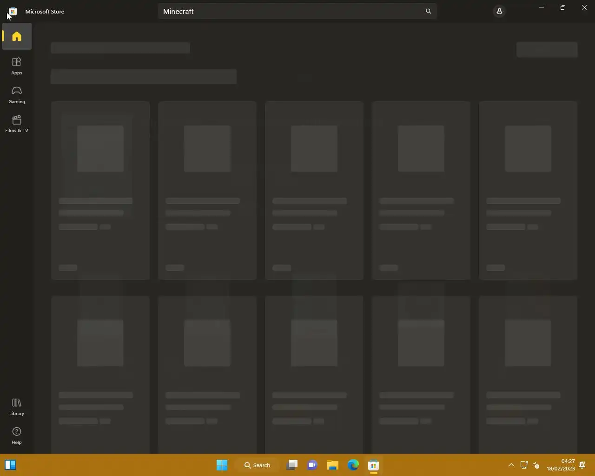Launch the Teams Chat taskbar icon
The height and width of the screenshot is (476, 595).
click(312, 465)
